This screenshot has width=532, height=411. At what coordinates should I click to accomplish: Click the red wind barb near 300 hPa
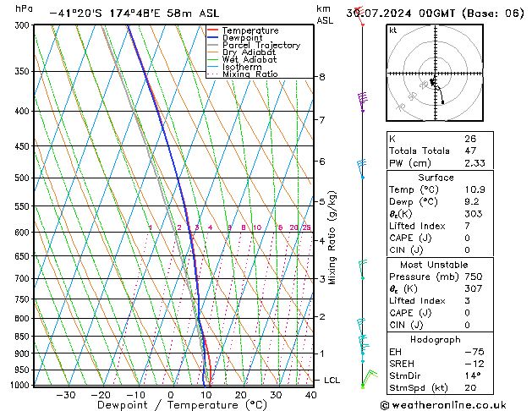click(359, 16)
